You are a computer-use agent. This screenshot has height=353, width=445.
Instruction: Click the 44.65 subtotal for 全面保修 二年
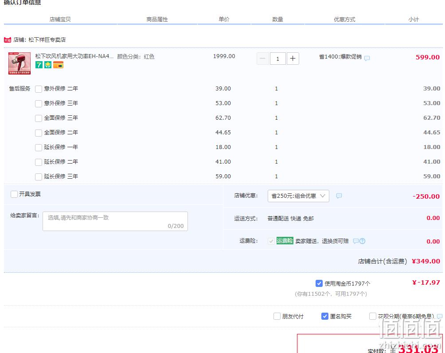point(432,132)
